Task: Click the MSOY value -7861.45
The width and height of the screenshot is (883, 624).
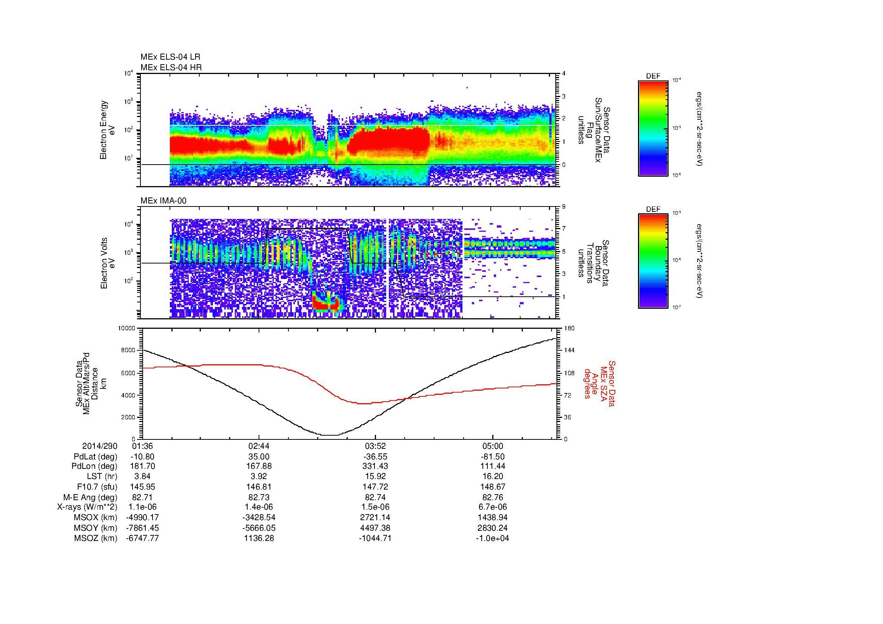Action: (x=143, y=528)
